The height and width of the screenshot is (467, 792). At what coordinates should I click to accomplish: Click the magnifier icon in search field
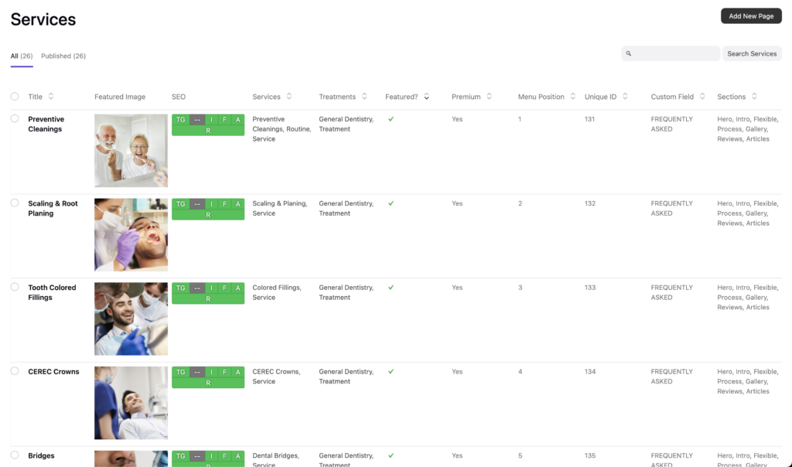[x=628, y=53]
